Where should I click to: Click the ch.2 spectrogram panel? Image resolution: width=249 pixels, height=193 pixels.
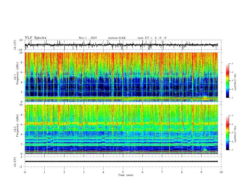pos(121,129)
